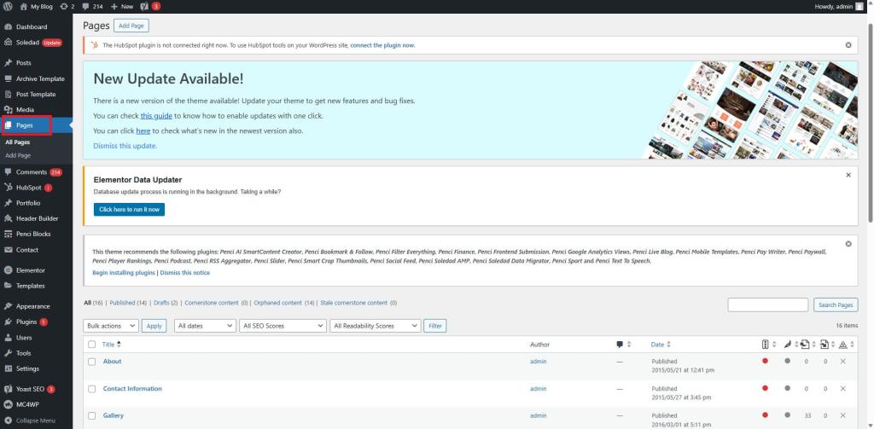
Task: Open the HubSpot sidebar item
Action: (x=28, y=188)
